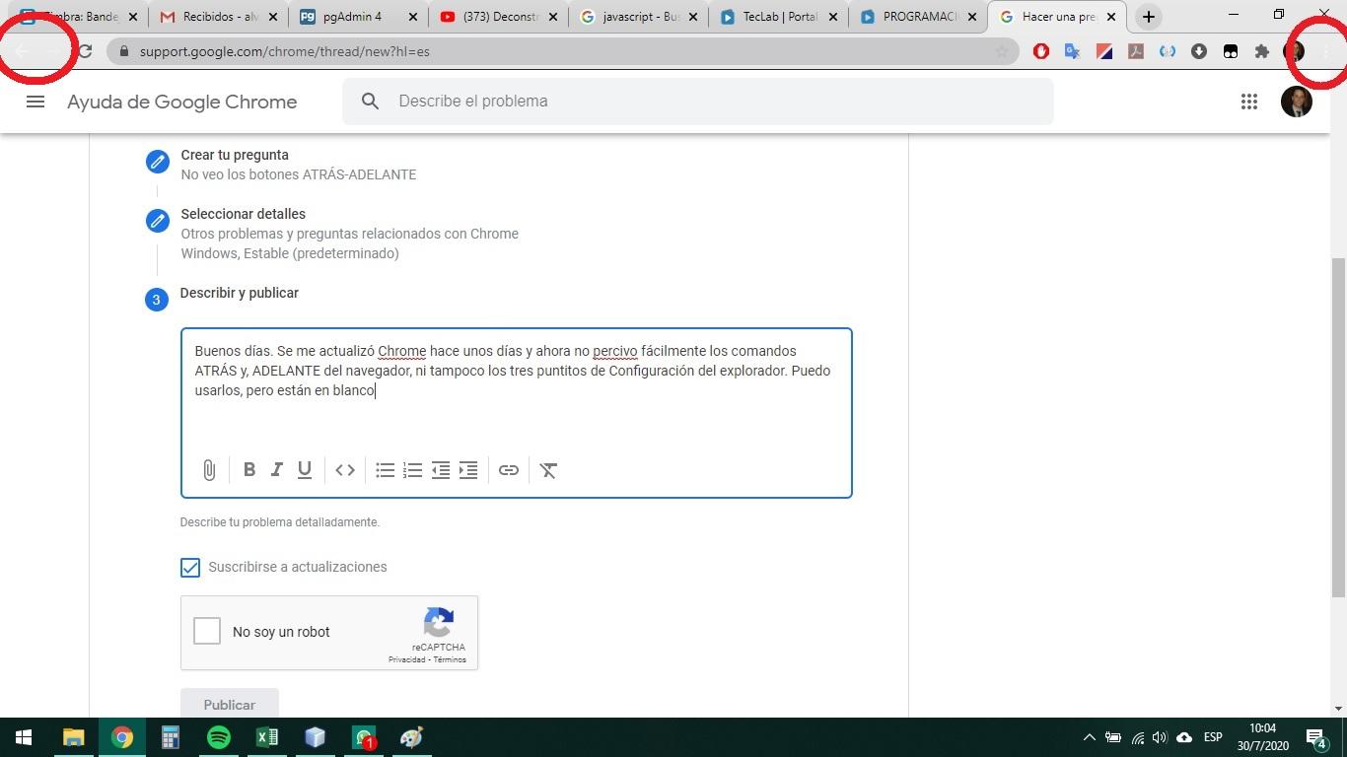Switch to the TecLab Portal tab
This screenshot has width=1347, height=757.
click(x=779, y=17)
